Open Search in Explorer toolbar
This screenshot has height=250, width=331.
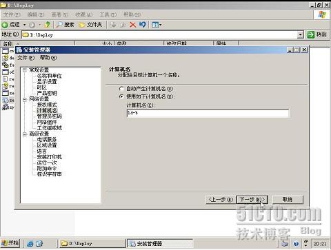66,25
